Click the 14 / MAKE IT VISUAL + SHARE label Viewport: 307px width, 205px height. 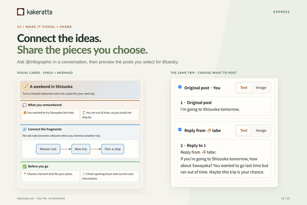pyautogui.click(x=44, y=27)
